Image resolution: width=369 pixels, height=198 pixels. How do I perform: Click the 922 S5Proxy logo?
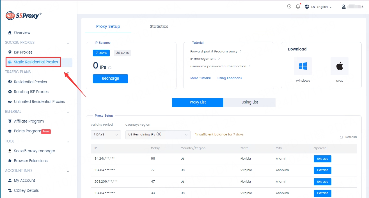point(24,16)
